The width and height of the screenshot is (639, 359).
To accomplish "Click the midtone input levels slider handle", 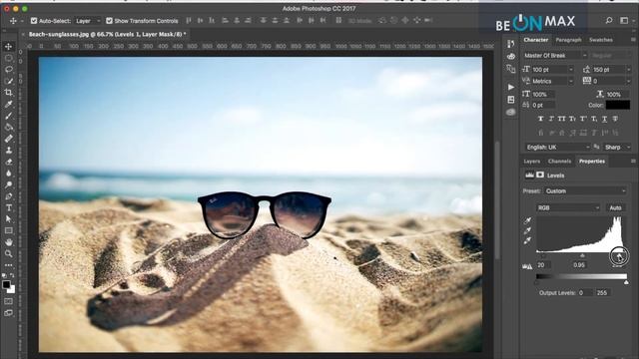I will [x=582, y=255].
